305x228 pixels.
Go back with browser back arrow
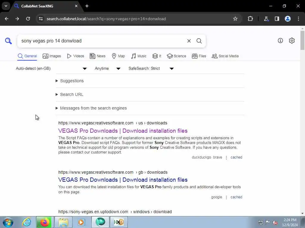pyautogui.click(x=7, y=19)
